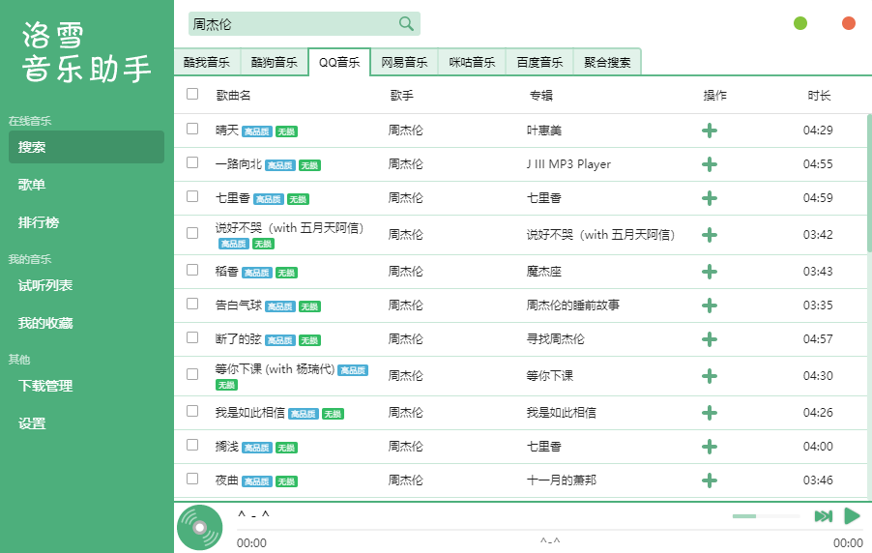Check the box for 我是如此相信
The height and width of the screenshot is (553, 872).
click(192, 411)
